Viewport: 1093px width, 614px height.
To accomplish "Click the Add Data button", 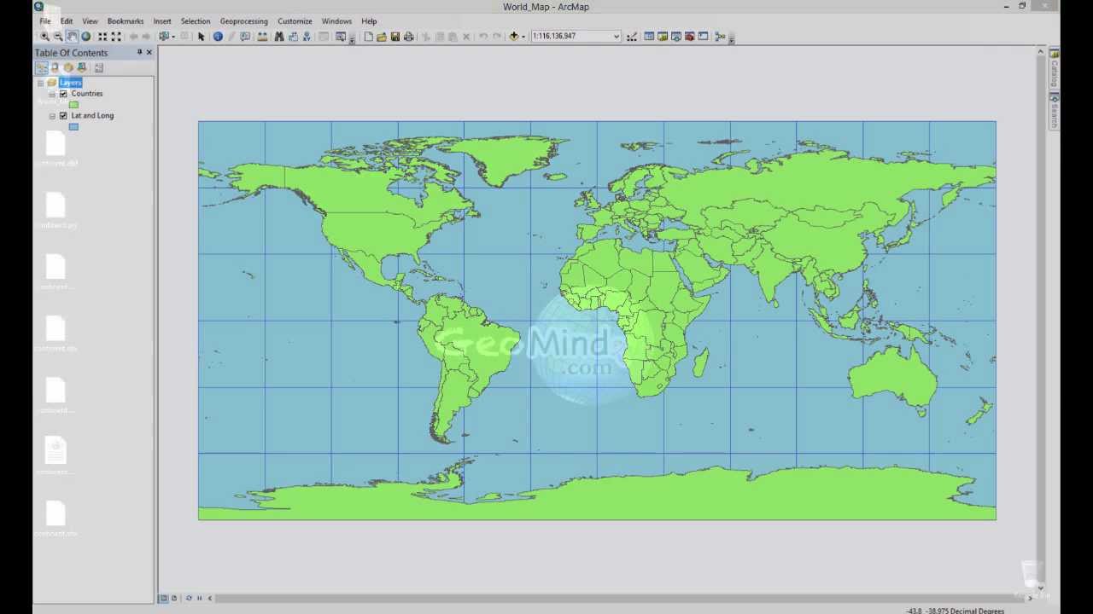I will [x=513, y=36].
